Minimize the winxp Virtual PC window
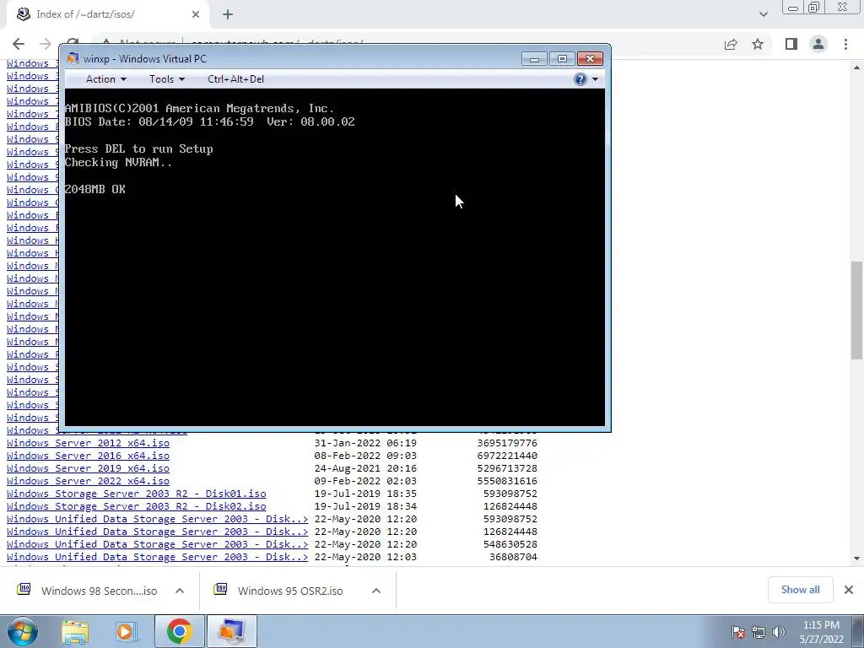 tap(534, 59)
